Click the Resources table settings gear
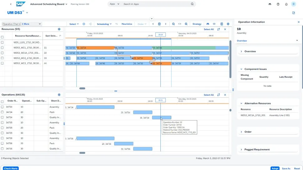Image resolution: width=303 pixels, height=170 pixels. click(59, 29)
